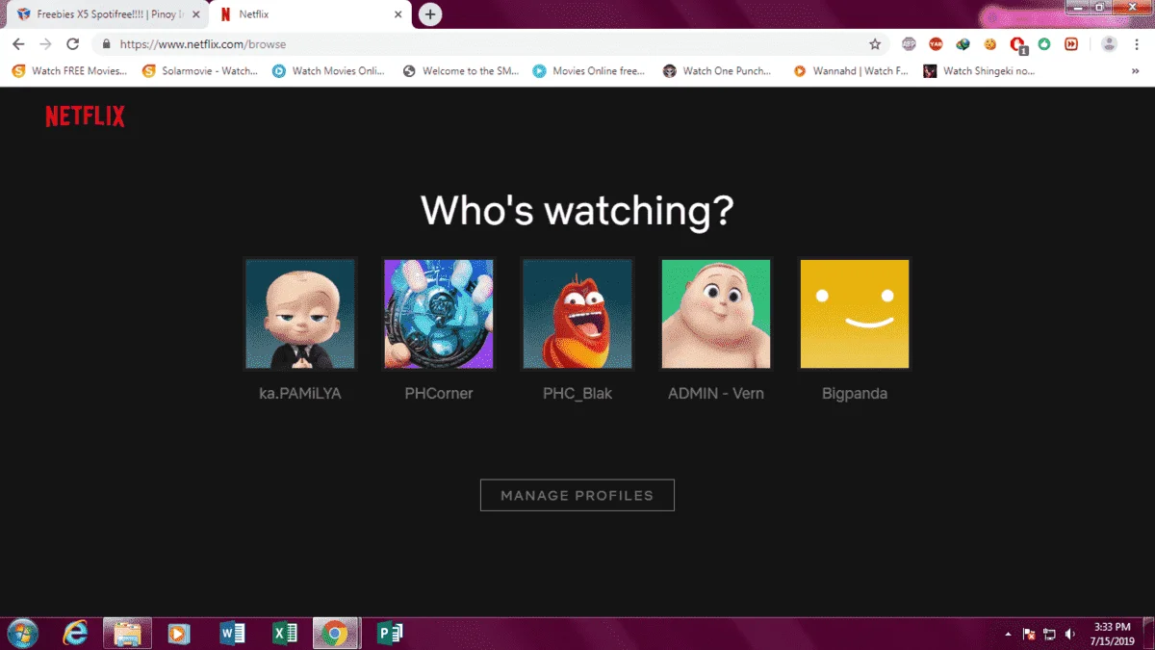Click the Netflix logo
The width and height of the screenshot is (1155, 650).
85,117
